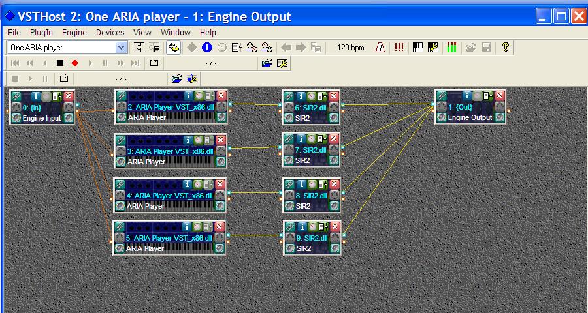Click the gray diamond icon in the toolbar
The height and width of the screenshot is (313, 588).
coord(192,48)
